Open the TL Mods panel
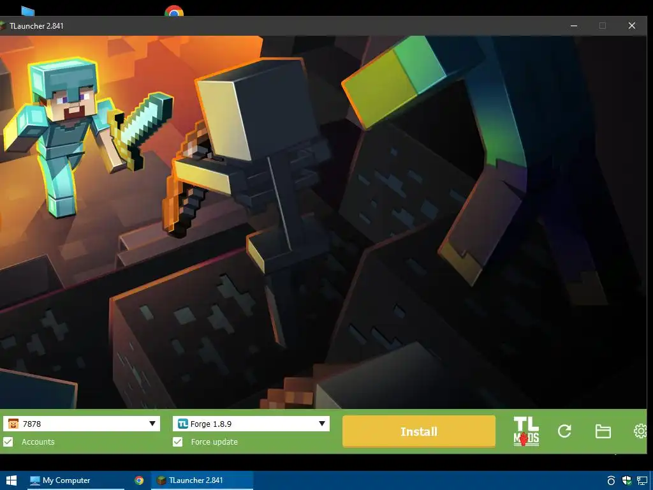653x490 pixels. point(526,431)
